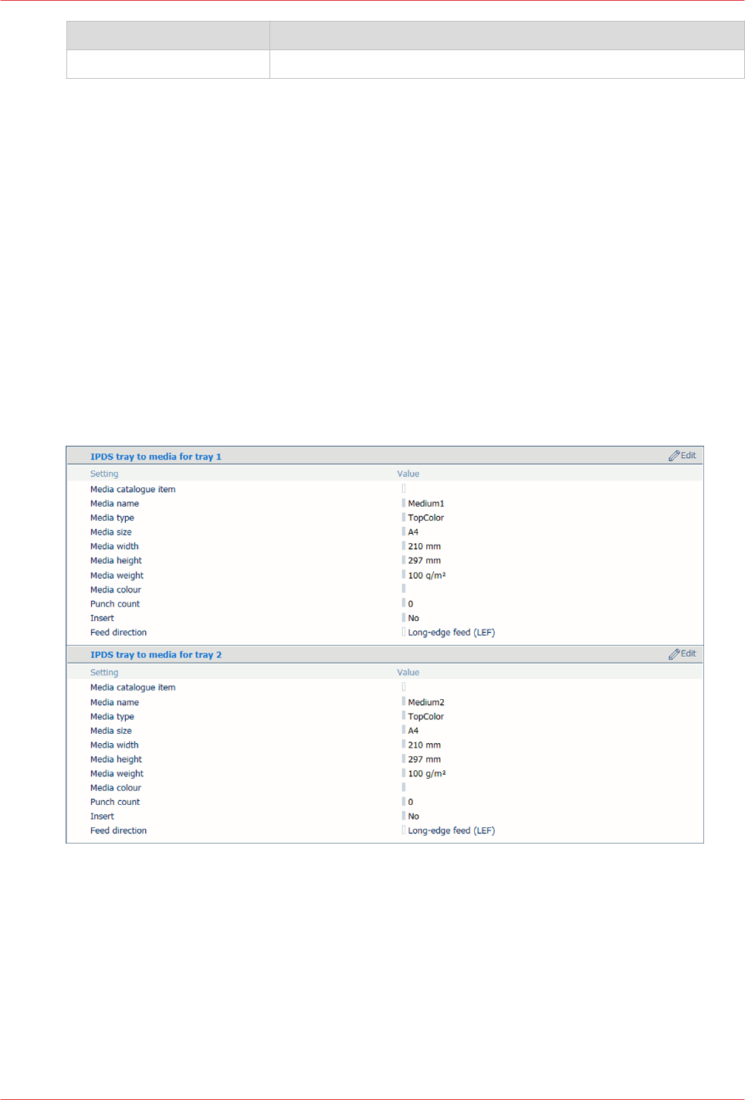Click 'Media catalogue item' label in tray 1
745x1100 pixels.
[x=133, y=490]
